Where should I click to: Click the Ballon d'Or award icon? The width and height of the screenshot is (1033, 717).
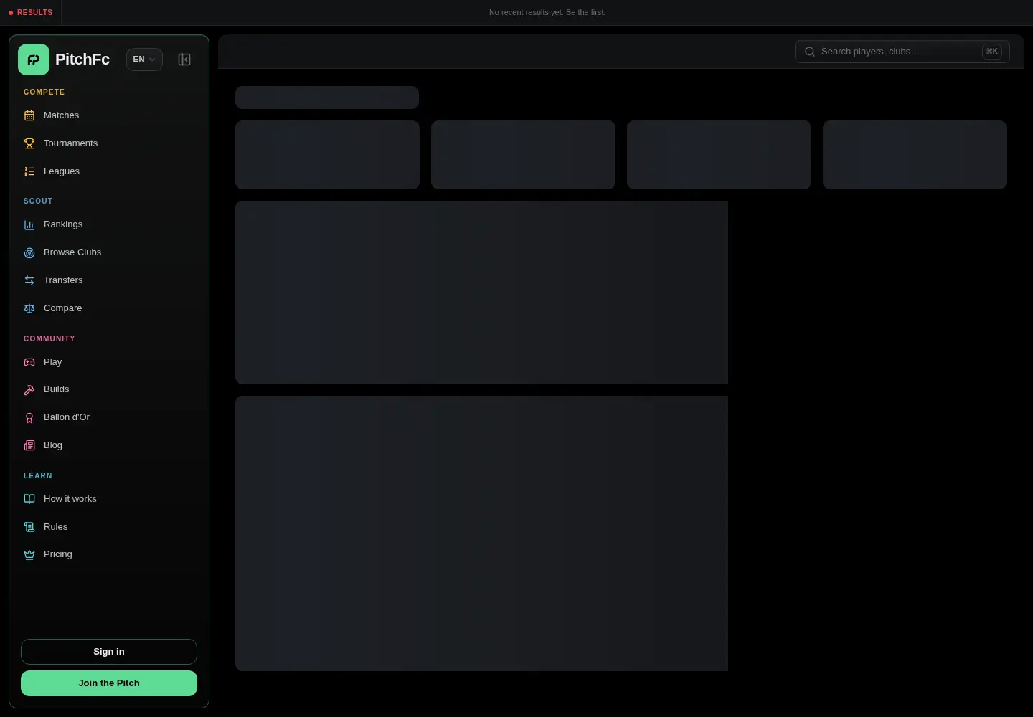[29, 417]
